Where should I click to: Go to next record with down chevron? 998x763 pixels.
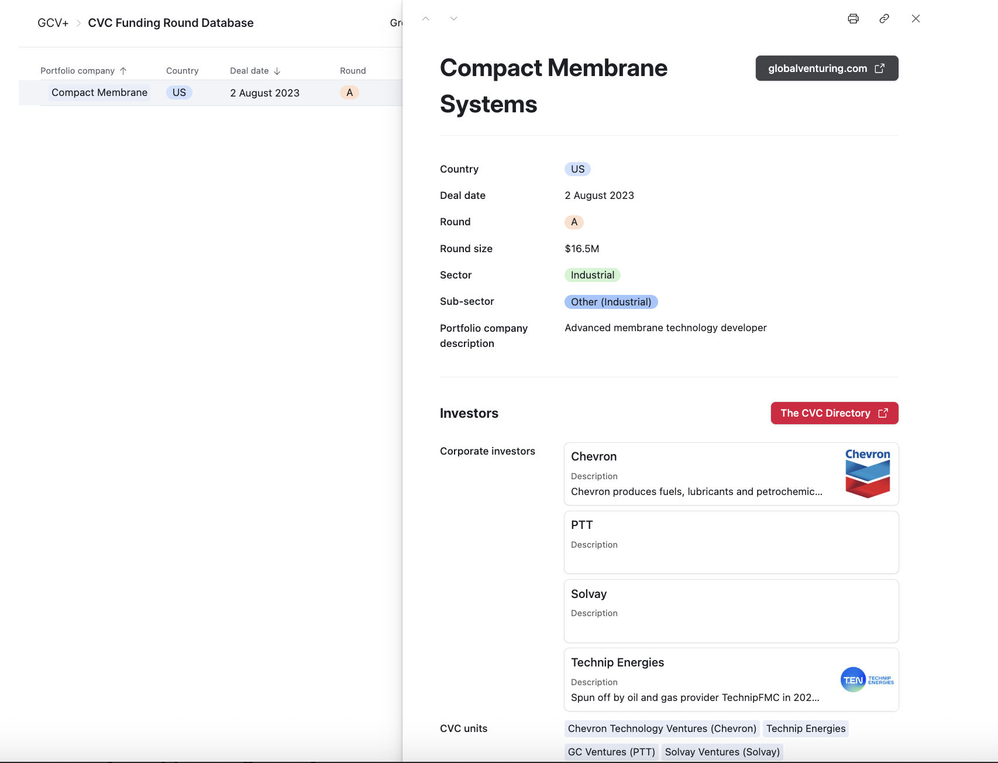453,19
